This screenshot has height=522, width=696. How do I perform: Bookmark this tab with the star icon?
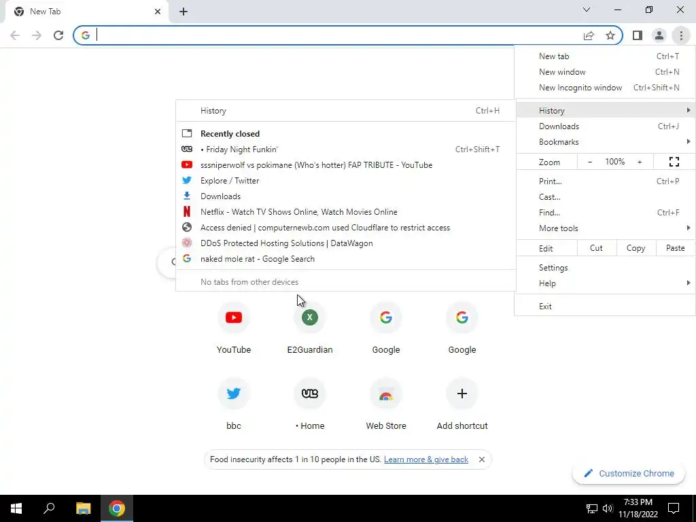pyautogui.click(x=610, y=35)
